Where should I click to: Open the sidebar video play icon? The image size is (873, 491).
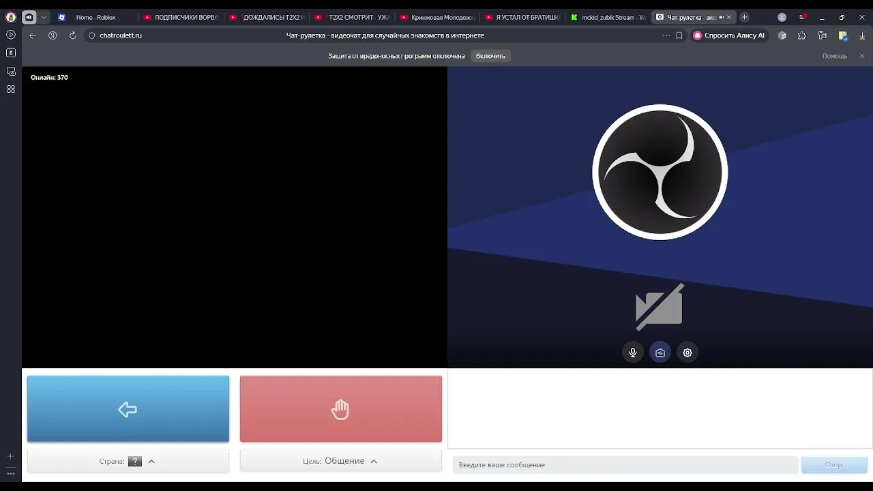pos(11,35)
